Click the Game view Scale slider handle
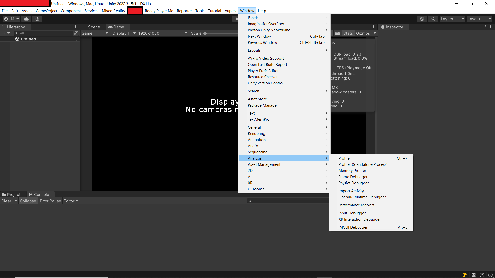The image size is (495, 278). [205, 33]
